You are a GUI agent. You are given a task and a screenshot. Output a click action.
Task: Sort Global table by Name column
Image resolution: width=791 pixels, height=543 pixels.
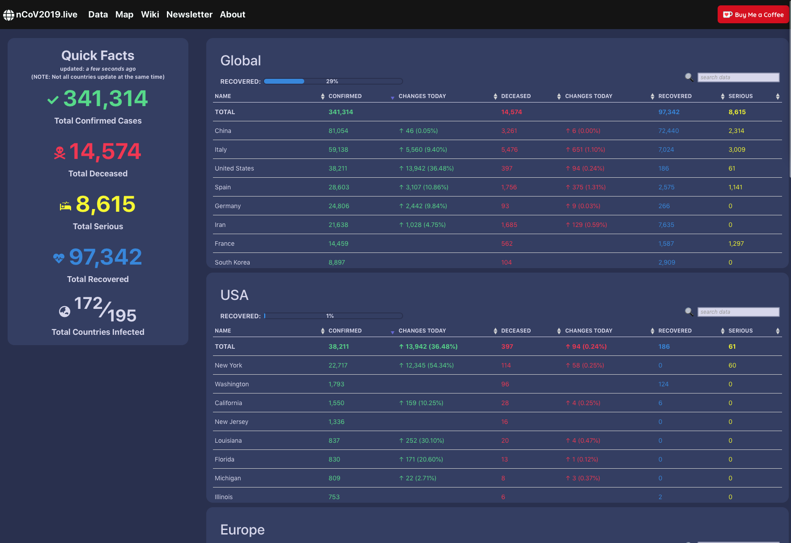click(x=223, y=96)
